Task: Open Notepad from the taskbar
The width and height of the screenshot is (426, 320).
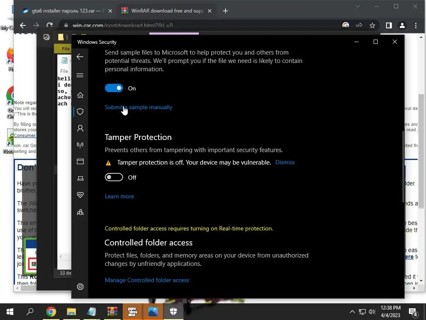Action: coord(92,312)
